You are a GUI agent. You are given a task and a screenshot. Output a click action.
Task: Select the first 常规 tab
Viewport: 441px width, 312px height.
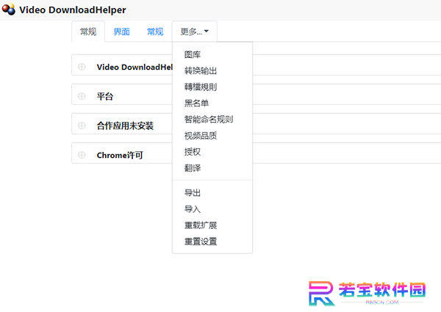click(88, 32)
